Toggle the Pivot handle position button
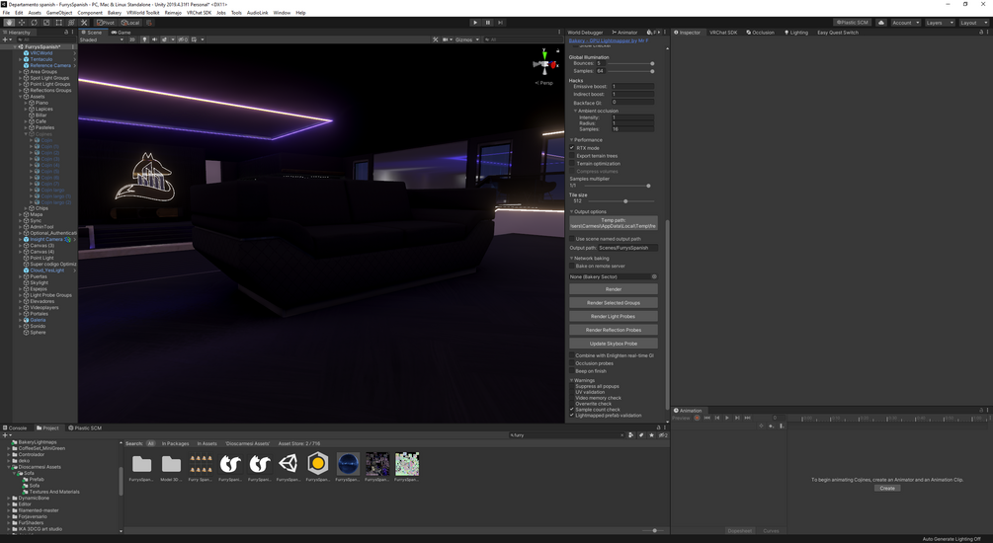This screenshot has height=543, width=993. tap(105, 22)
